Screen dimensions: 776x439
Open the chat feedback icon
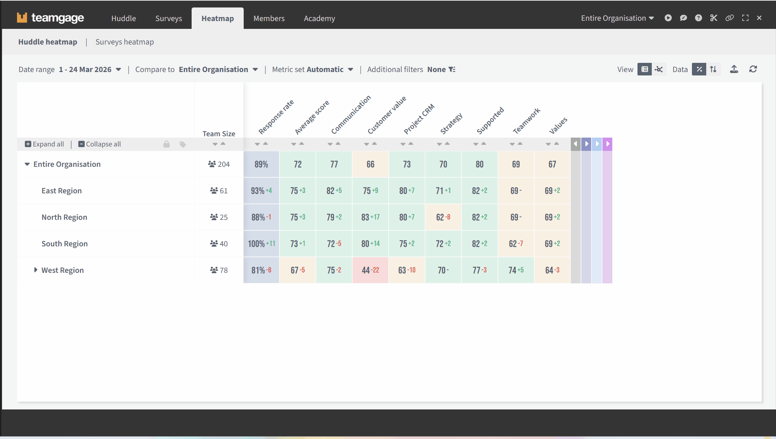(683, 18)
